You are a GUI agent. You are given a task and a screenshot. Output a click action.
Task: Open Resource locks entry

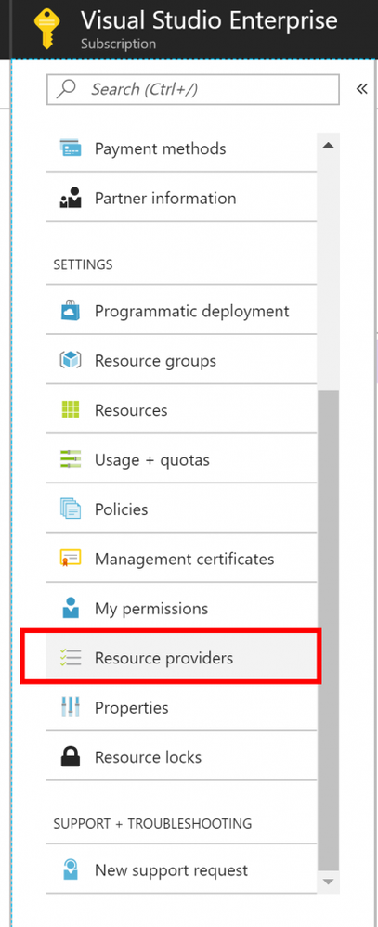182,757
